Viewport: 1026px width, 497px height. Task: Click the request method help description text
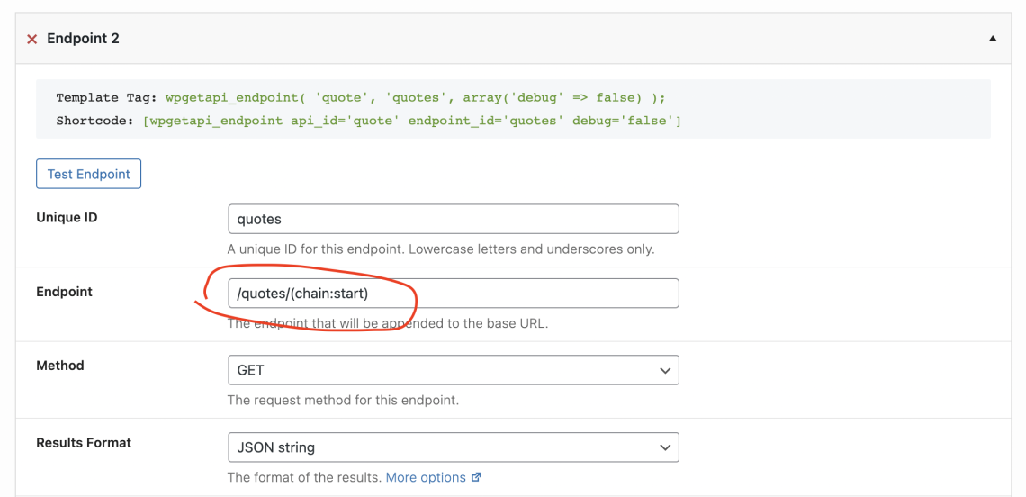(x=343, y=400)
